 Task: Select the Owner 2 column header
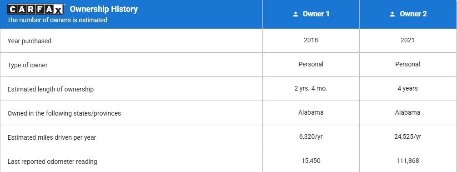coord(408,14)
